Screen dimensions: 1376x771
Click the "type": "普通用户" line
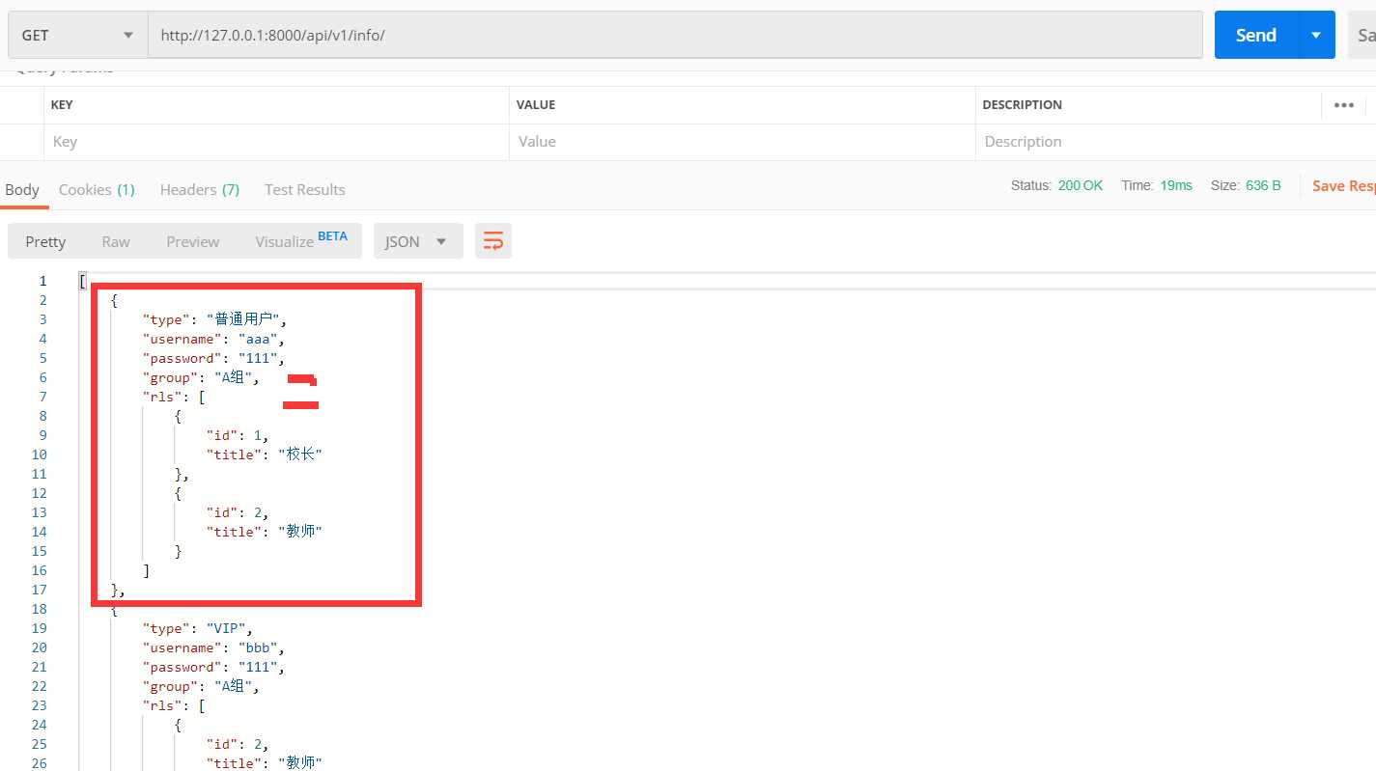point(214,319)
